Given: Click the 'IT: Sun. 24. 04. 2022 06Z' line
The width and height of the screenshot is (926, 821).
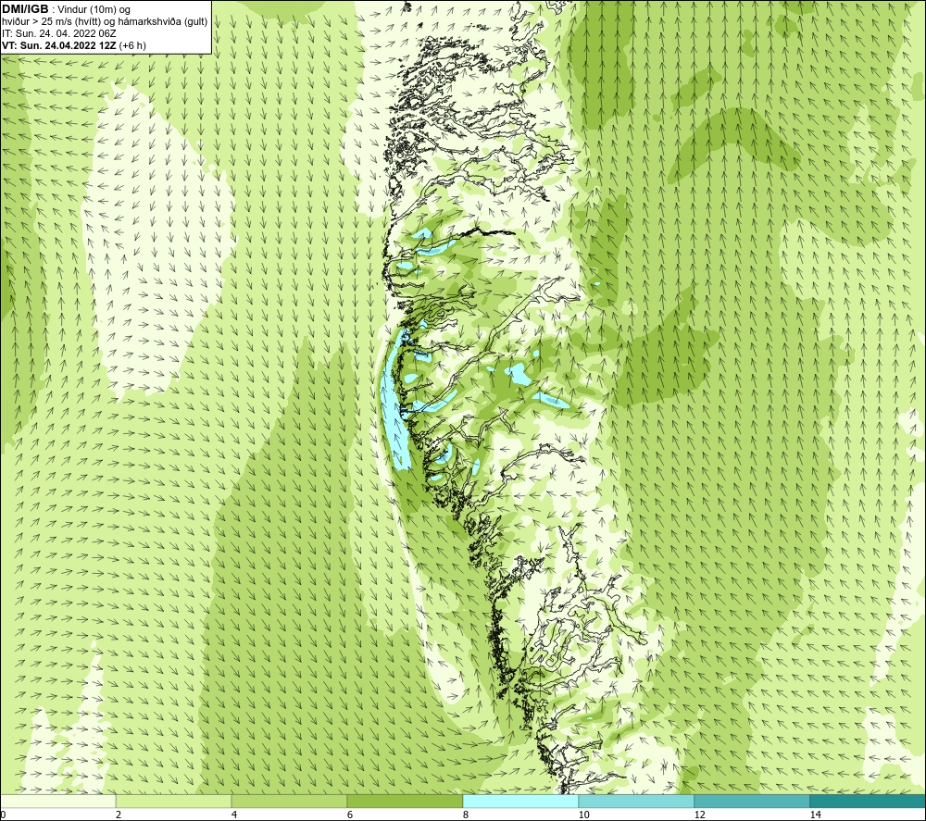Looking at the screenshot, I should (59, 33).
